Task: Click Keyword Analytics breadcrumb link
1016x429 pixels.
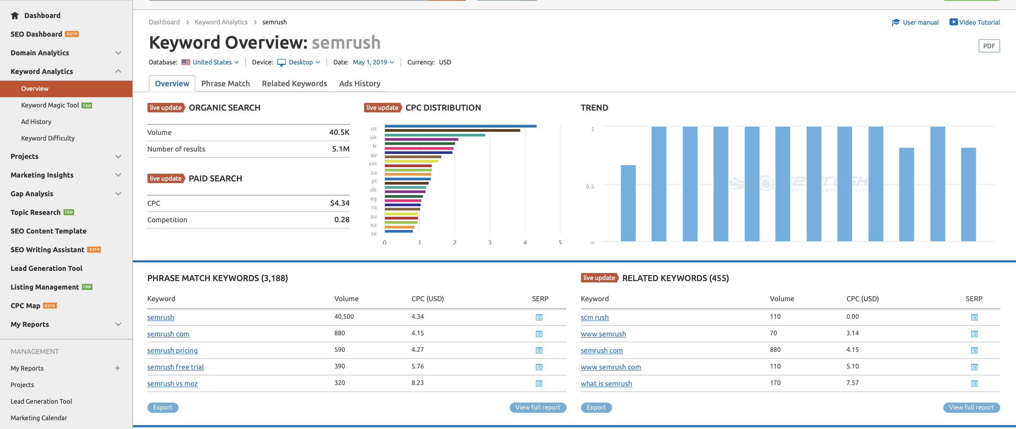Action: 221,22
